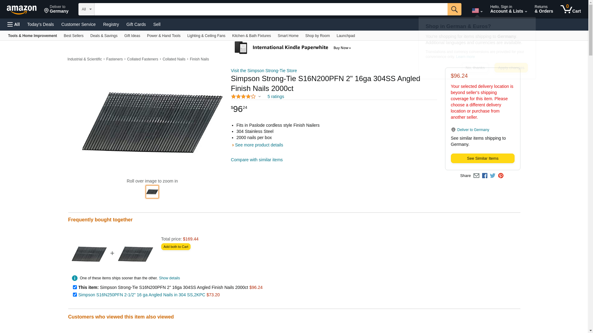The height and width of the screenshot is (333, 593).
Task: Open the language flag dropdown
Action: click(x=477, y=11)
